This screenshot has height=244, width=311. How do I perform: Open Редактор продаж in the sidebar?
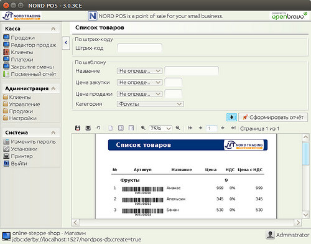(30, 45)
